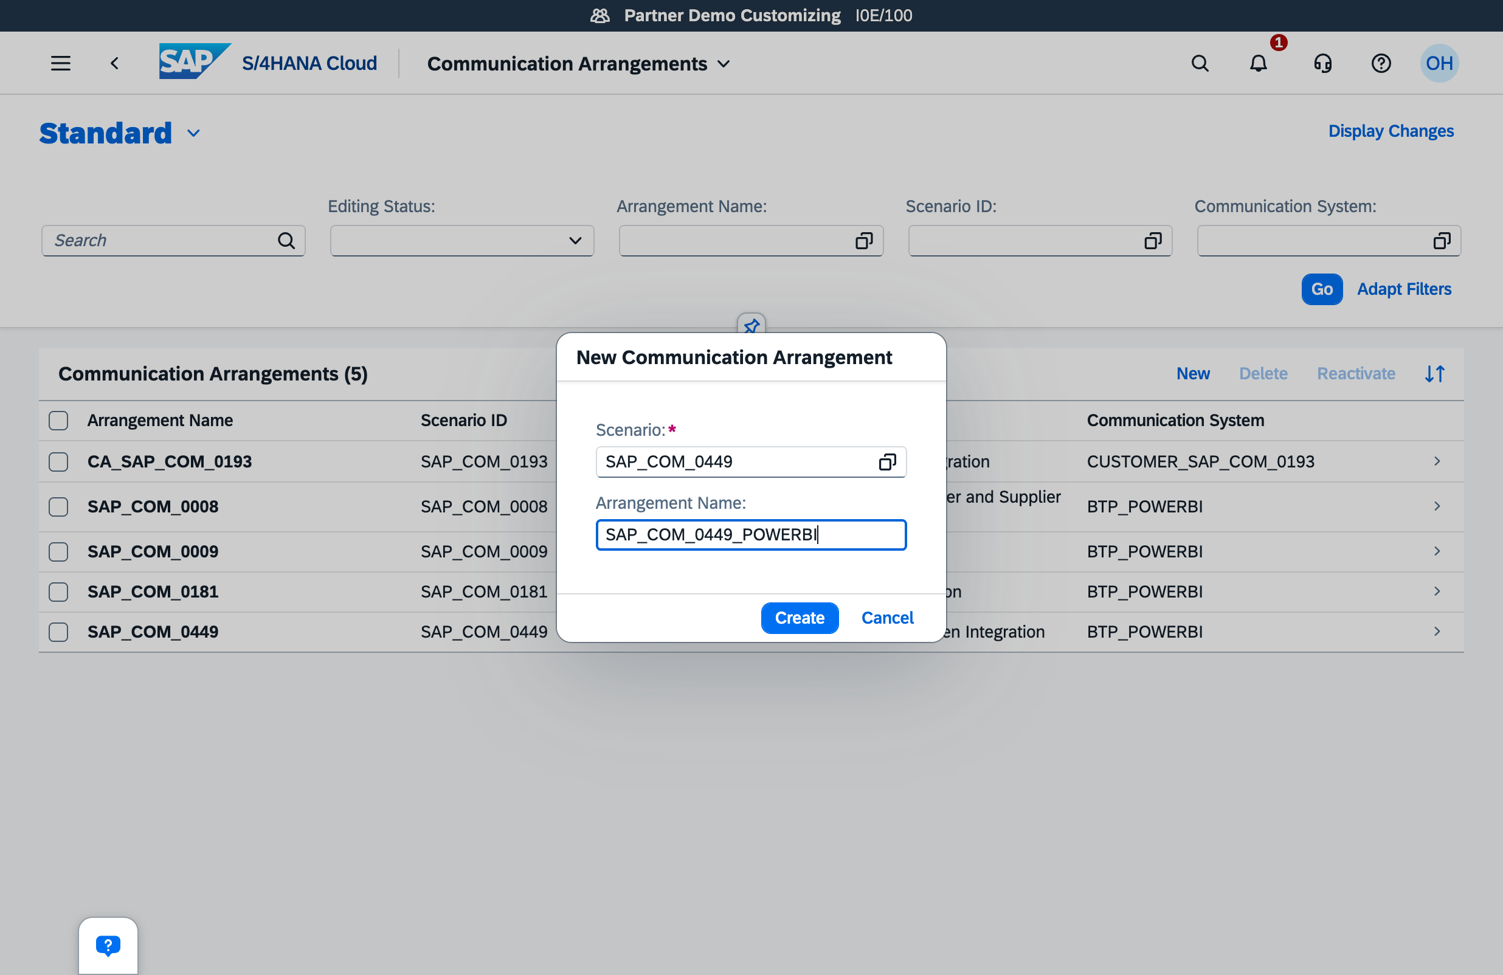This screenshot has width=1503, height=975.
Task: Click the S/4HANA Cloud product text
Action: click(309, 63)
